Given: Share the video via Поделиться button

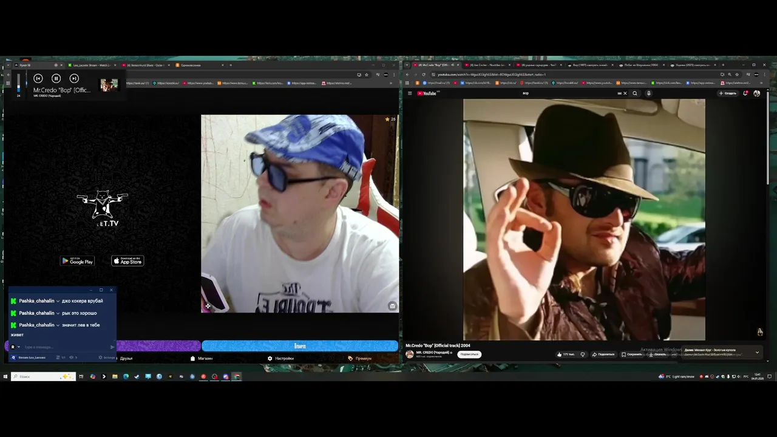Looking at the screenshot, I should pyautogui.click(x=603, y=354).
